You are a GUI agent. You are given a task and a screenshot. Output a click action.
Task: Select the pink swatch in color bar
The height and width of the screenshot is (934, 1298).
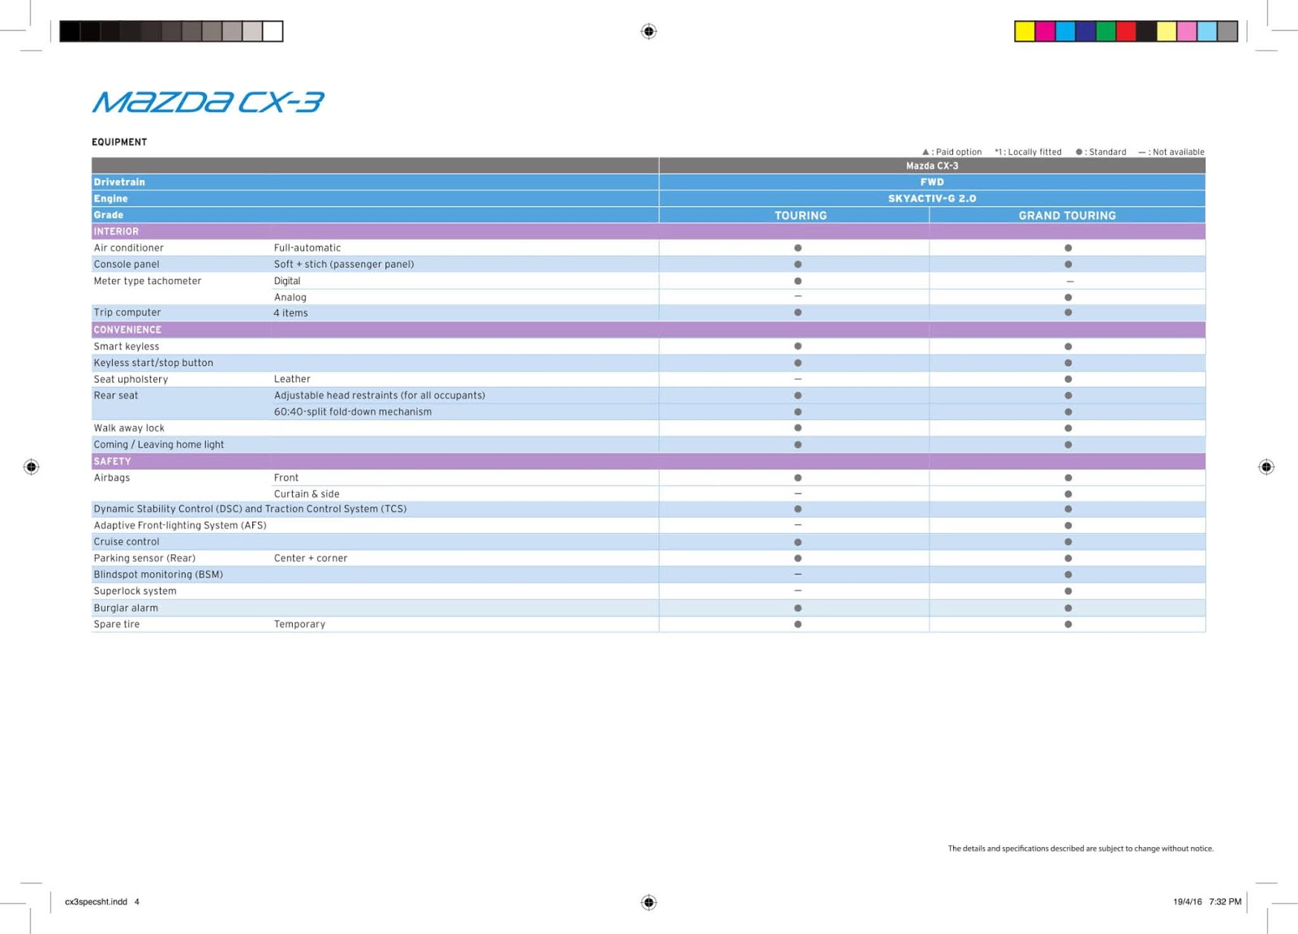(1187, 32)
